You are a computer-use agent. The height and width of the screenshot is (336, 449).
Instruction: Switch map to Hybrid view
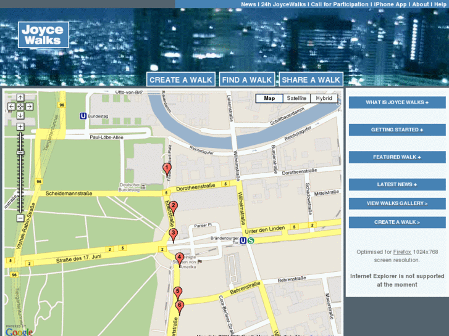324,99
